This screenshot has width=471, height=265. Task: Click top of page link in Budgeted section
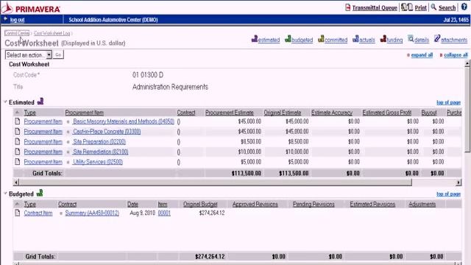[x=448, y=194]
